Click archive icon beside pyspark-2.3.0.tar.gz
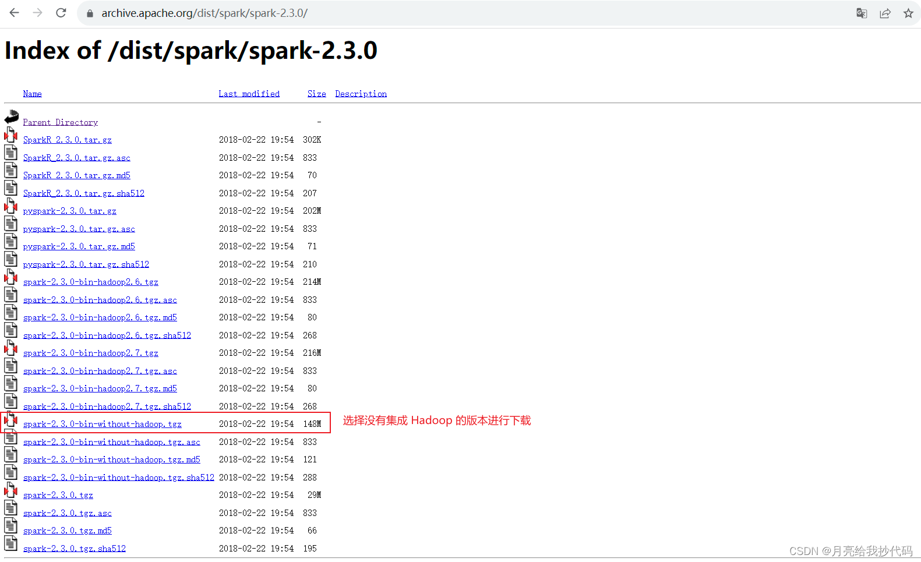Image resolution: width=921 pixels, height=562 pixels. click(11, 206)
